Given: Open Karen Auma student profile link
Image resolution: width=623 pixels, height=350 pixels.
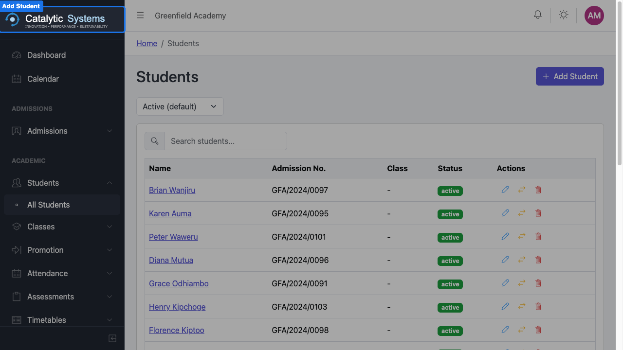Looking at the screenshot, I should [x=170, y=213].
